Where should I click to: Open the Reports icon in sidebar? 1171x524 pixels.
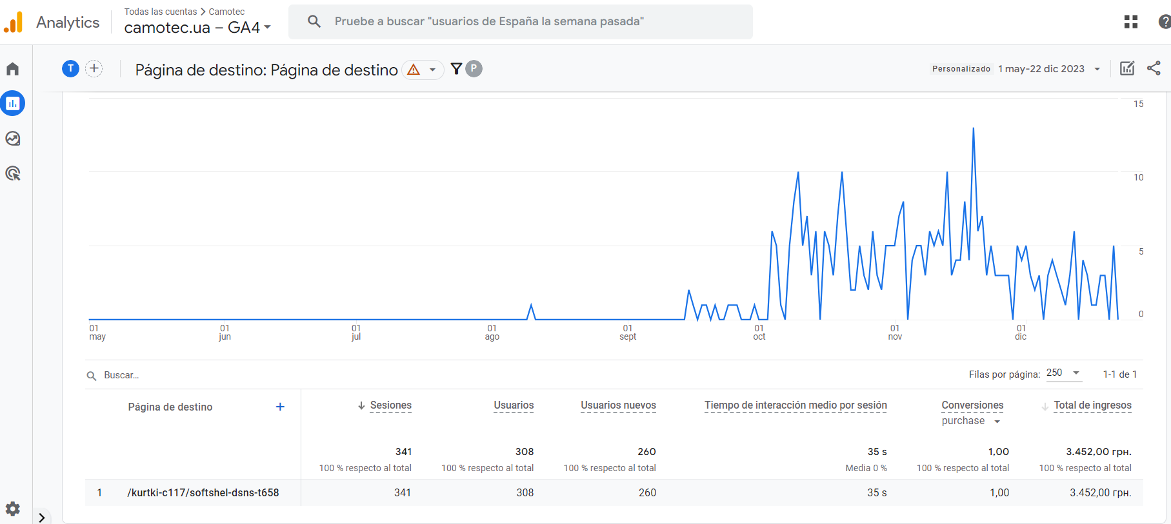[13, 103]
